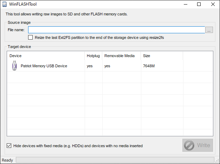Enable resize last Ext2FS partition checkbox
Screen dimensions: 220x164
tap(30, 37)
